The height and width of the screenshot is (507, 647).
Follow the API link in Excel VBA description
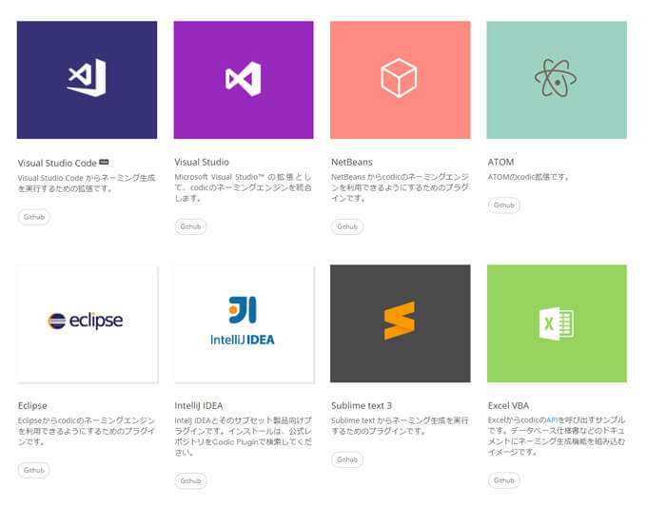click(x=552, y=419)
